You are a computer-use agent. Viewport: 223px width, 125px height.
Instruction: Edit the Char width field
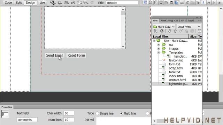[69, 113]
